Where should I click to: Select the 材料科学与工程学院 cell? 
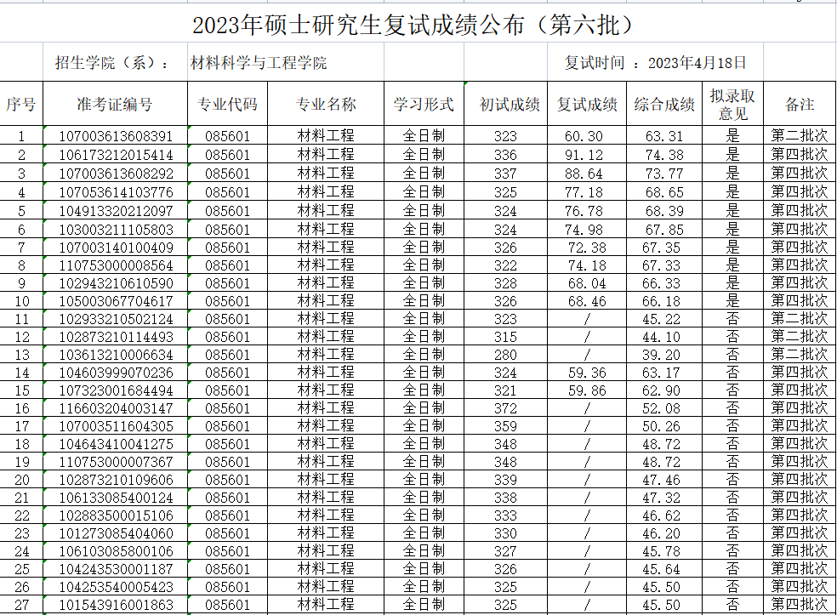[x=259, y=63]
